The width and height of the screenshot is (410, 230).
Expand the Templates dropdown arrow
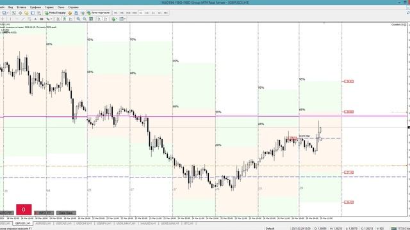125,19
